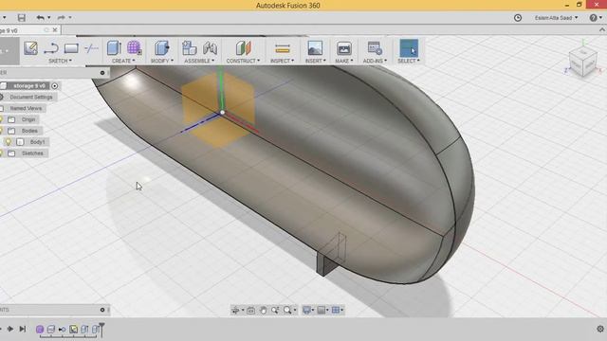This screenshot has height=341, width=607.
Task: Select the Line sketch tool
Action: (51, 48)
